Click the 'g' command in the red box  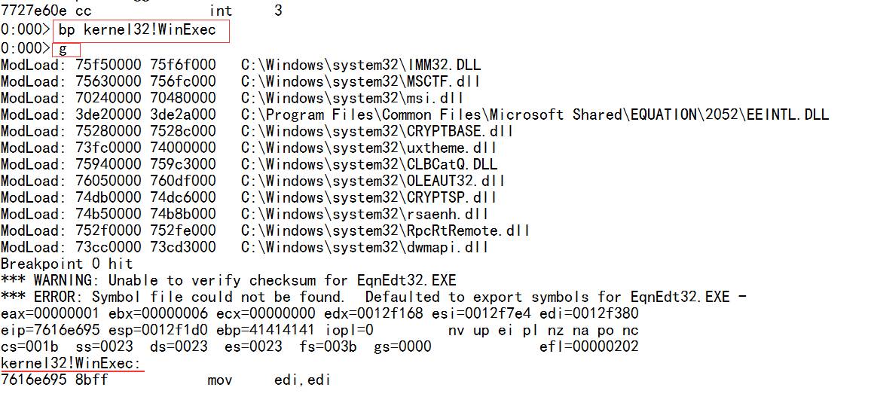point(63,49)
